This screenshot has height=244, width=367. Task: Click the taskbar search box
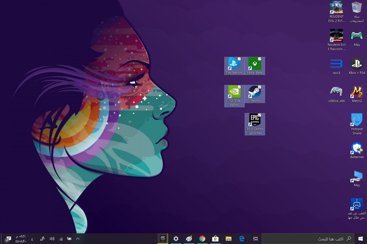tap(308, 239)
